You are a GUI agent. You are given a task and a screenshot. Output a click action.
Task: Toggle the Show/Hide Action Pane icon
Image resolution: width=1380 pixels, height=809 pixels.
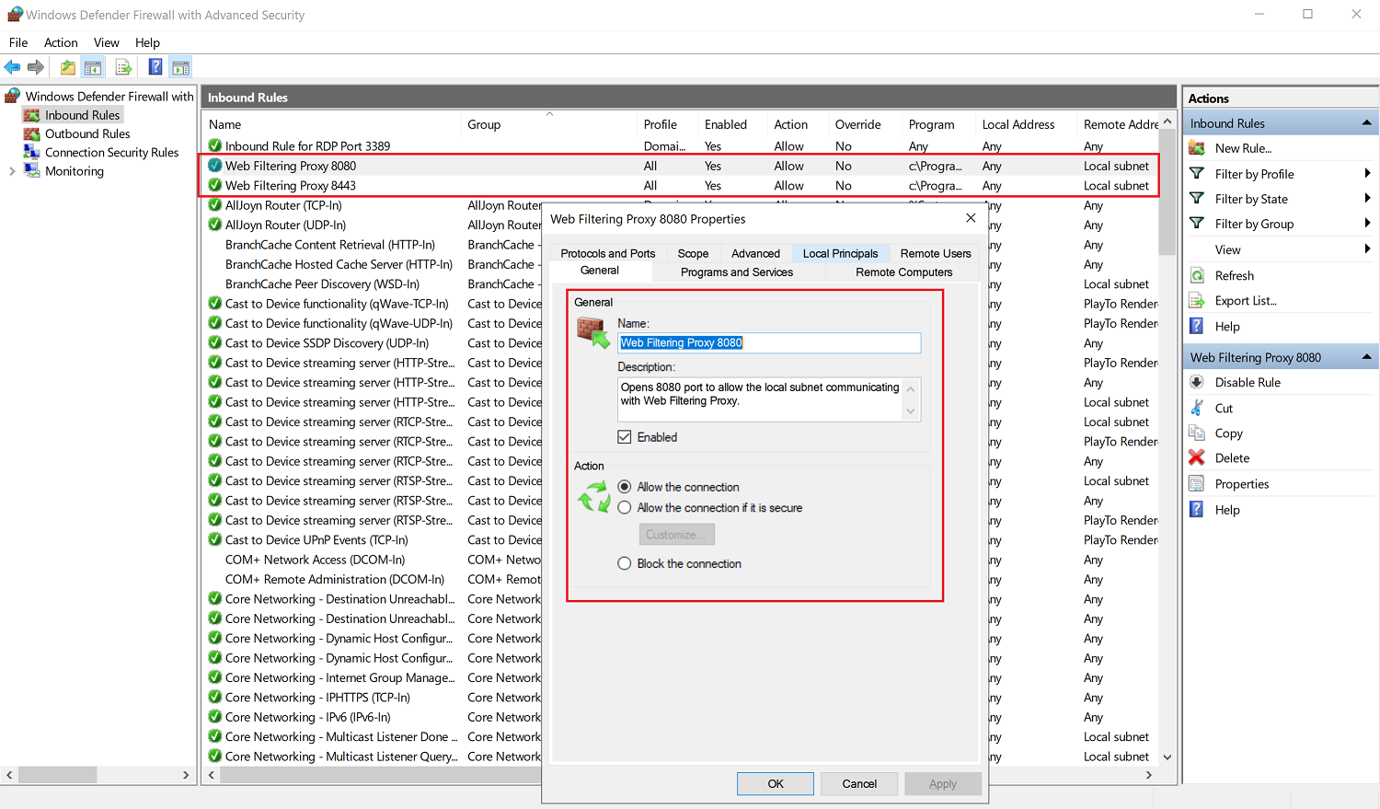tap(180, 67)
